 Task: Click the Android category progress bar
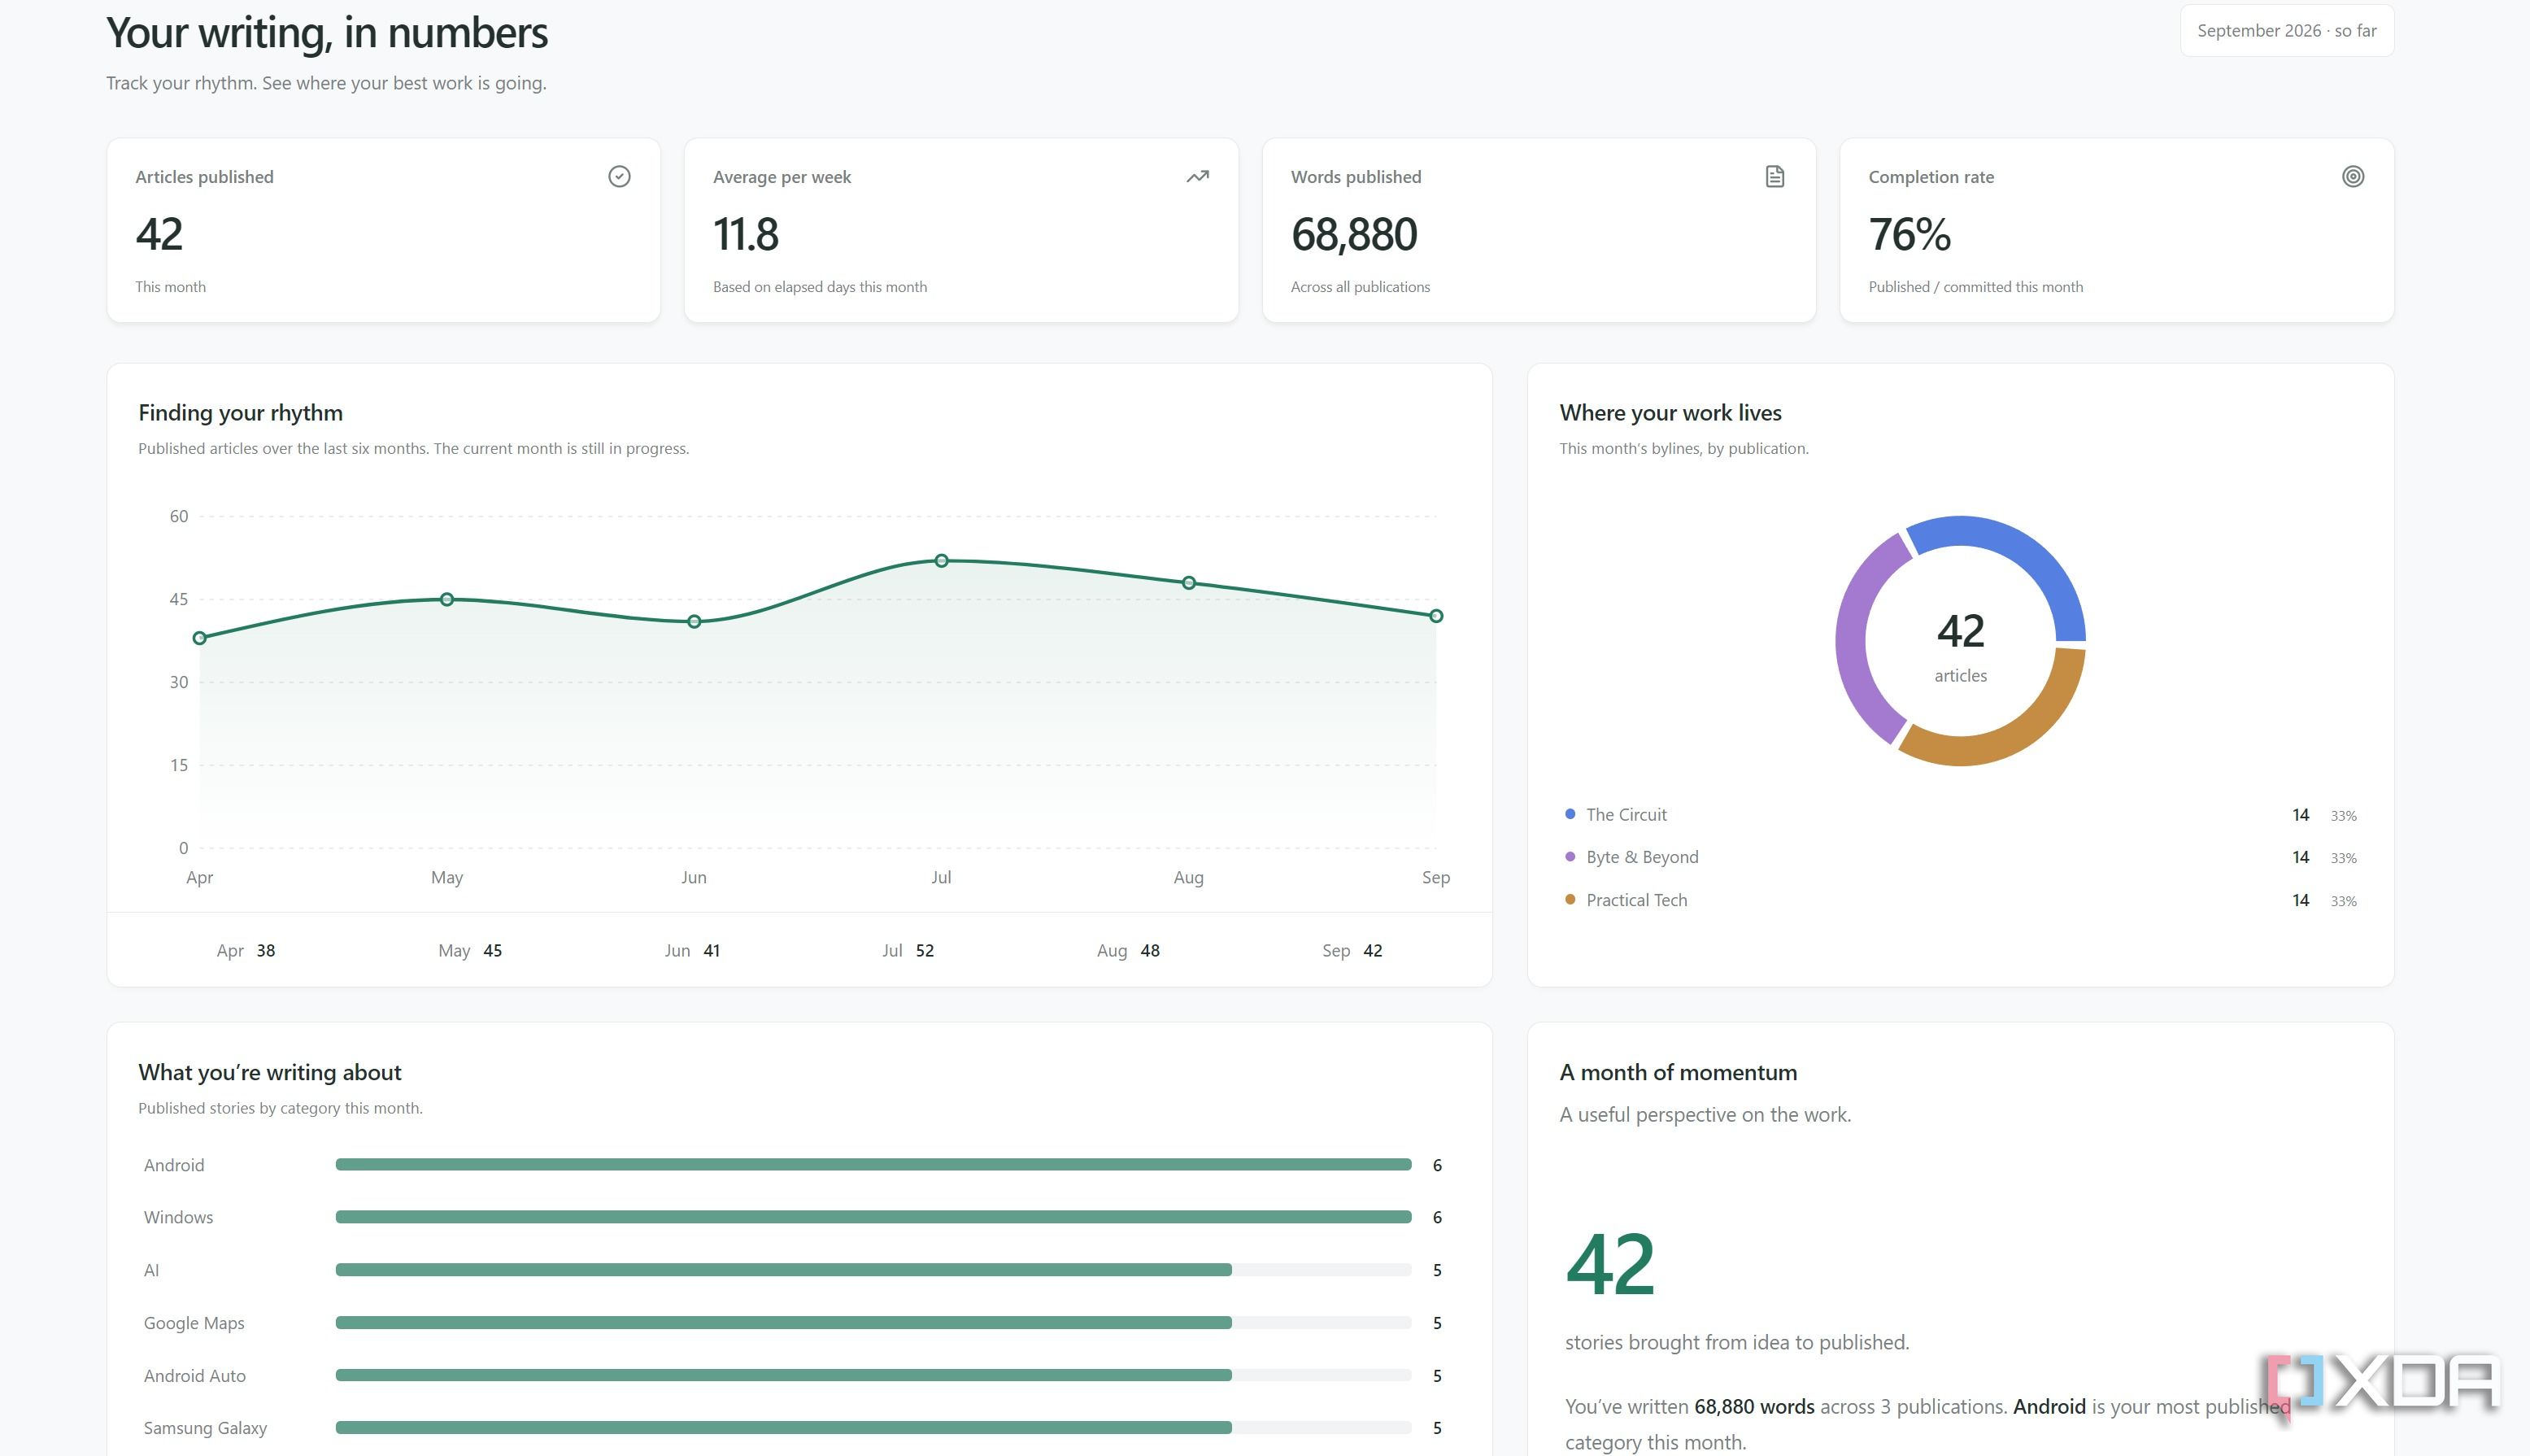coord(873,1165)
